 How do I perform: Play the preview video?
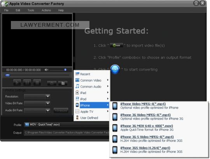(17, 82)
